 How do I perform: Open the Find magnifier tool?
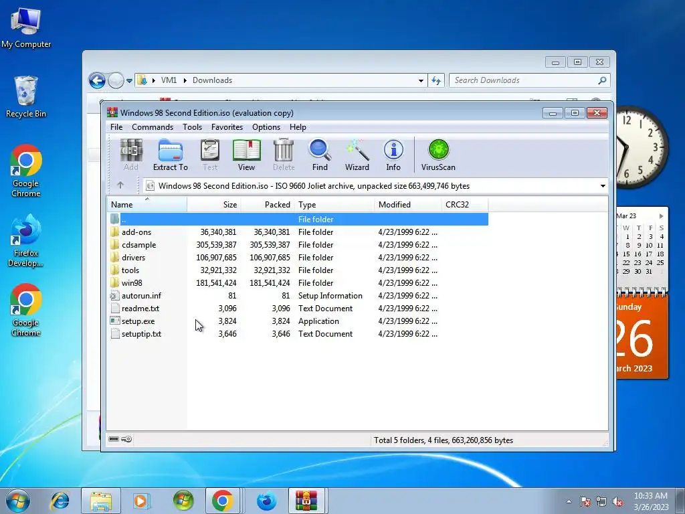click(x=320, y=155)
